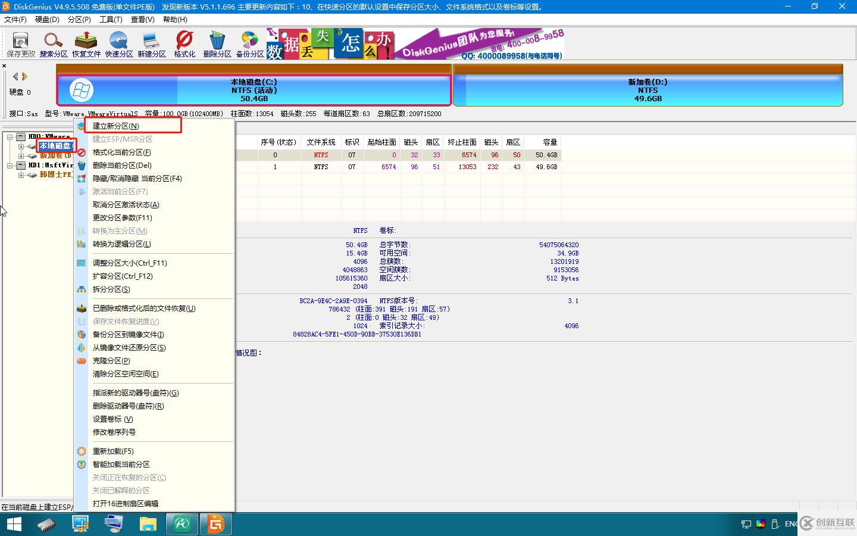This screenshot has height=536, width=857.
Task: Open the 查看(V) menu
Action: pyautogui.click(x=143, y=19)
